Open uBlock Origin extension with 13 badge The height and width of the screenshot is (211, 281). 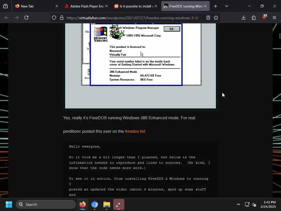(x=264, y=17)
